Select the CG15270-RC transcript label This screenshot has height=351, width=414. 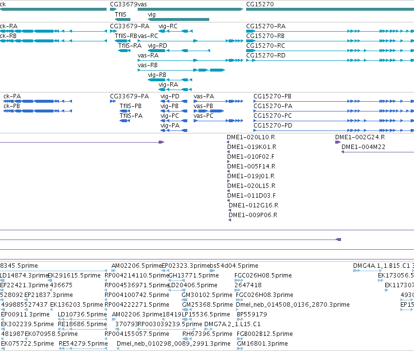pos(266,46)
